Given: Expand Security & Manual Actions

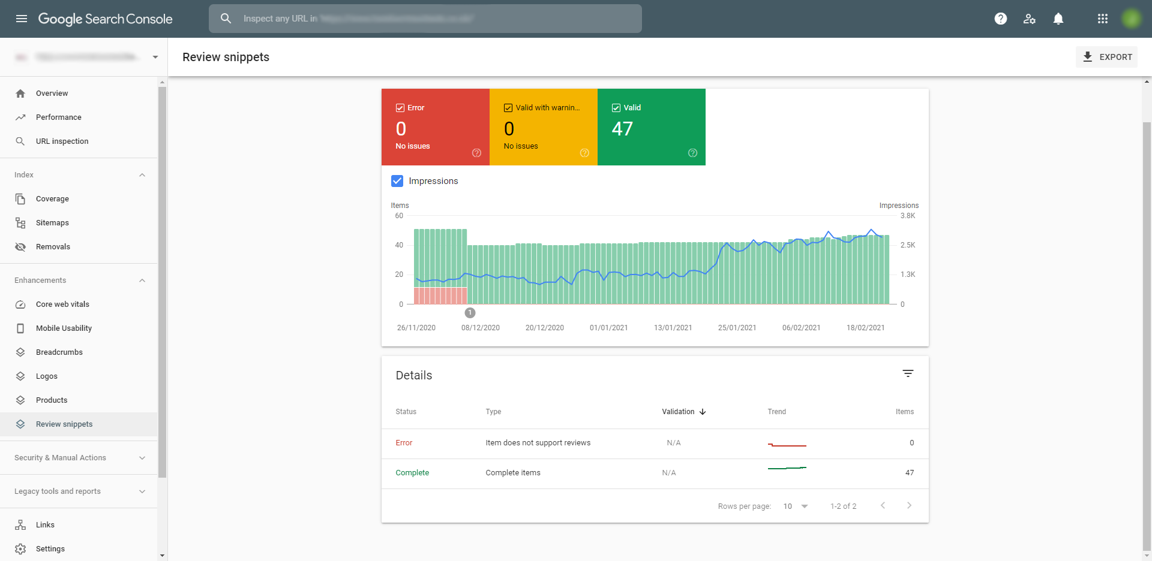Looking at the screenshot, I should 142,458.
